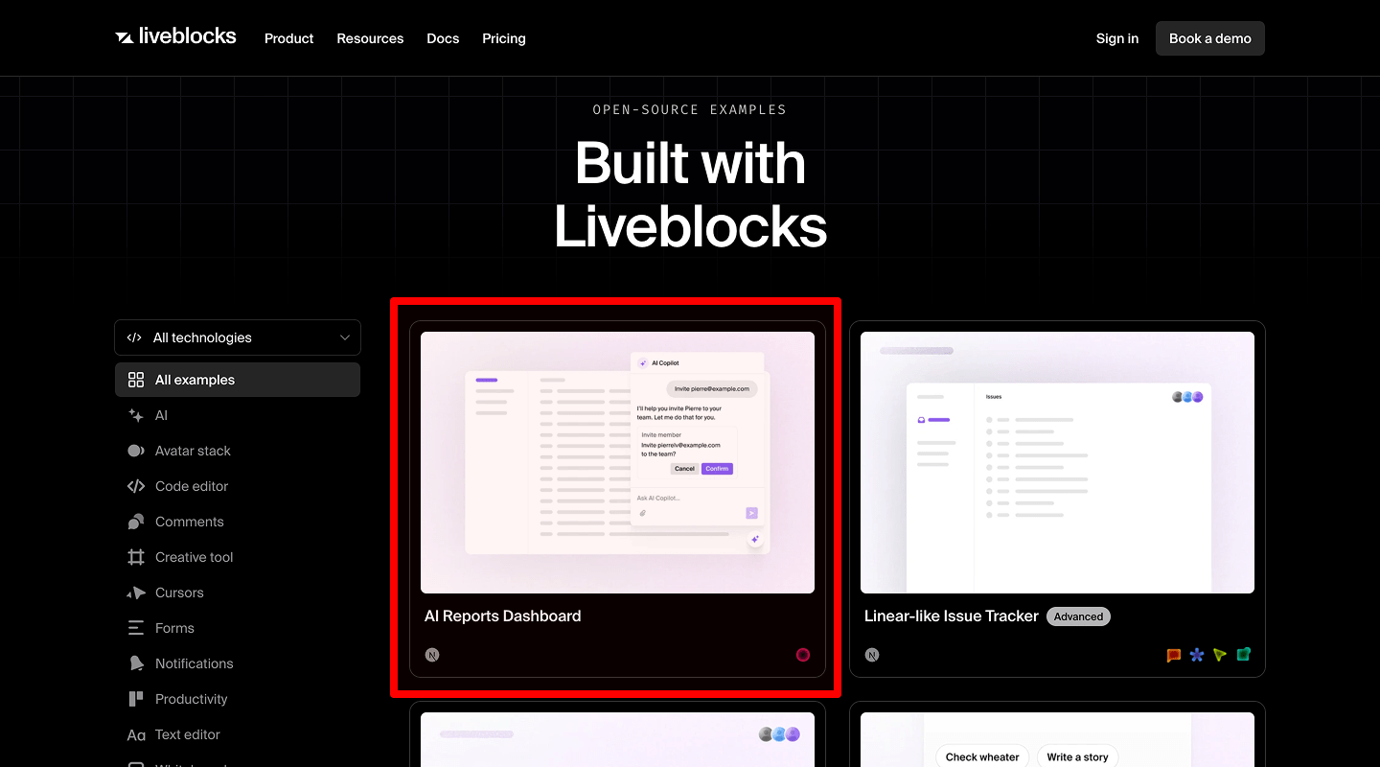Click the Book a demo button
Viewport: 1380px width, 767px height.
pyautogui.click(x=1209, y=38)
